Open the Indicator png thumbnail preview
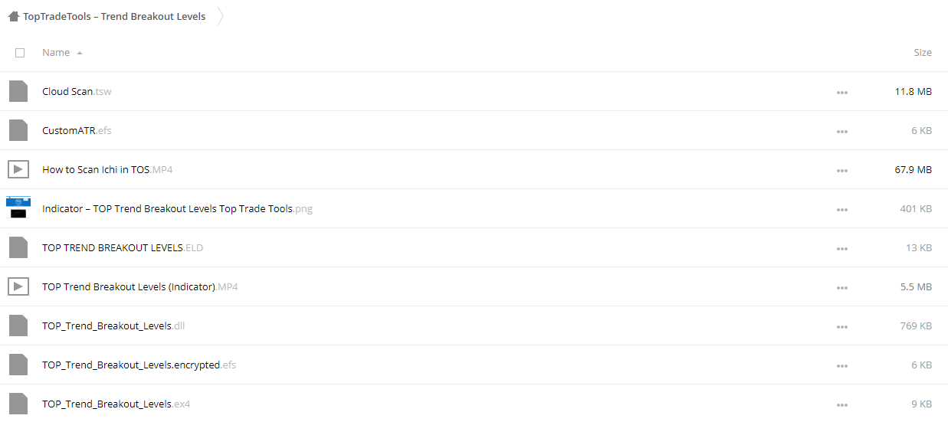 pos(18,208)
